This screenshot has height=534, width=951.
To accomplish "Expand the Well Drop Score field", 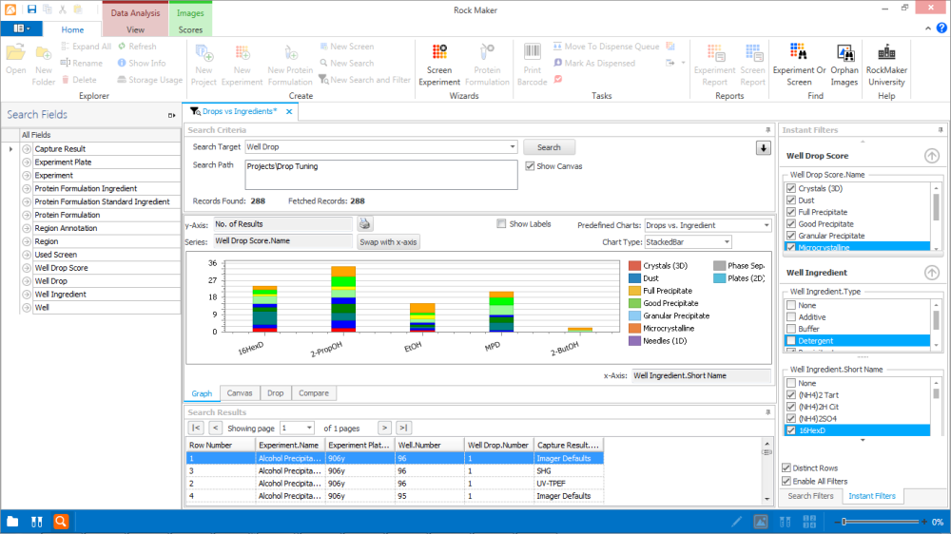I will pyautogui.click(x=27, y=268).
